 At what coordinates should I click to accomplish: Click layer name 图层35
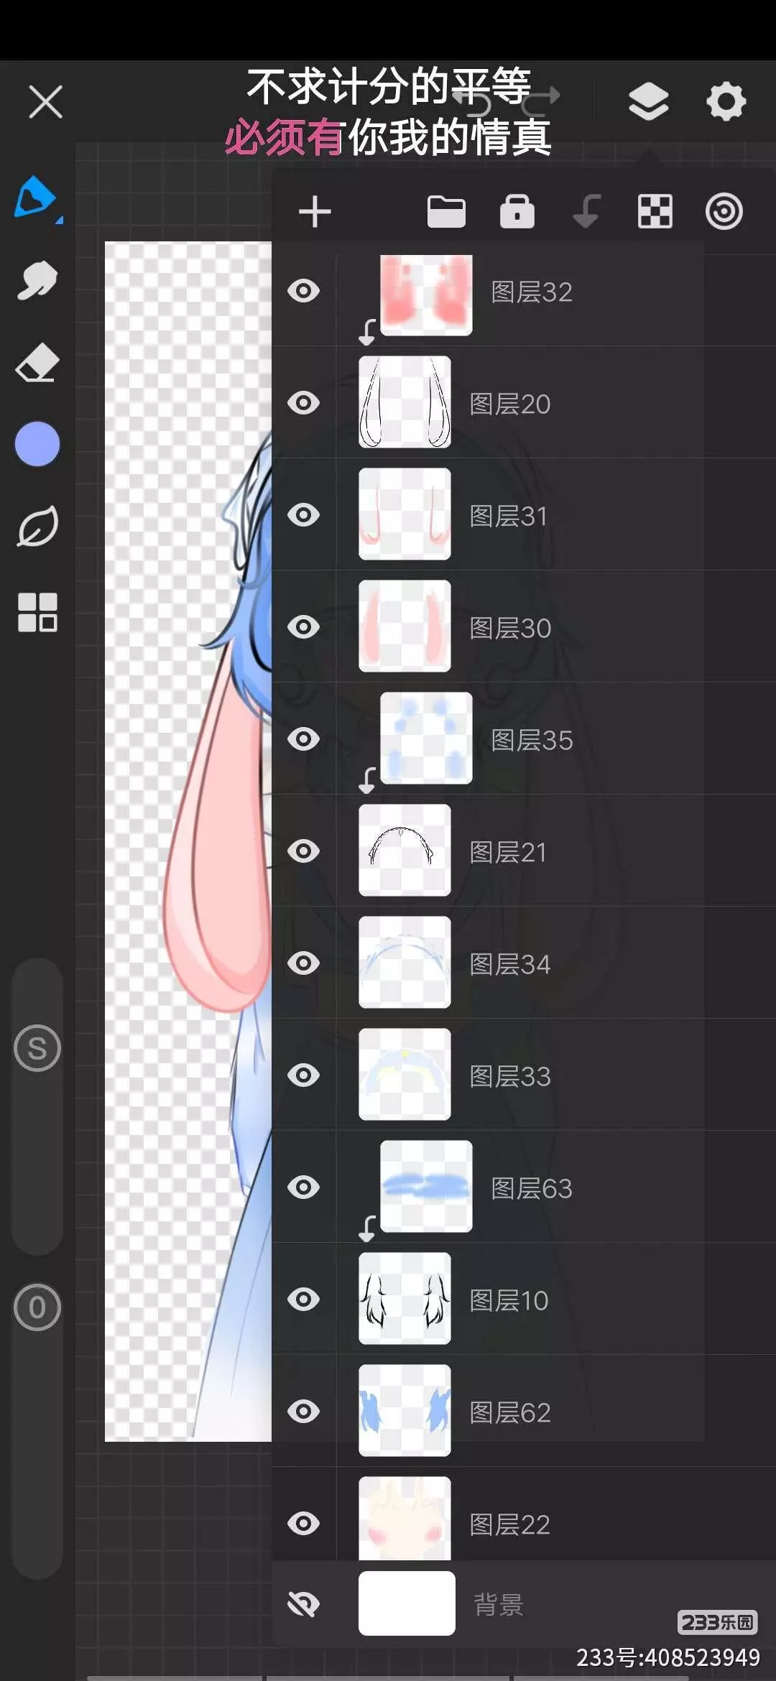(532, 741)
